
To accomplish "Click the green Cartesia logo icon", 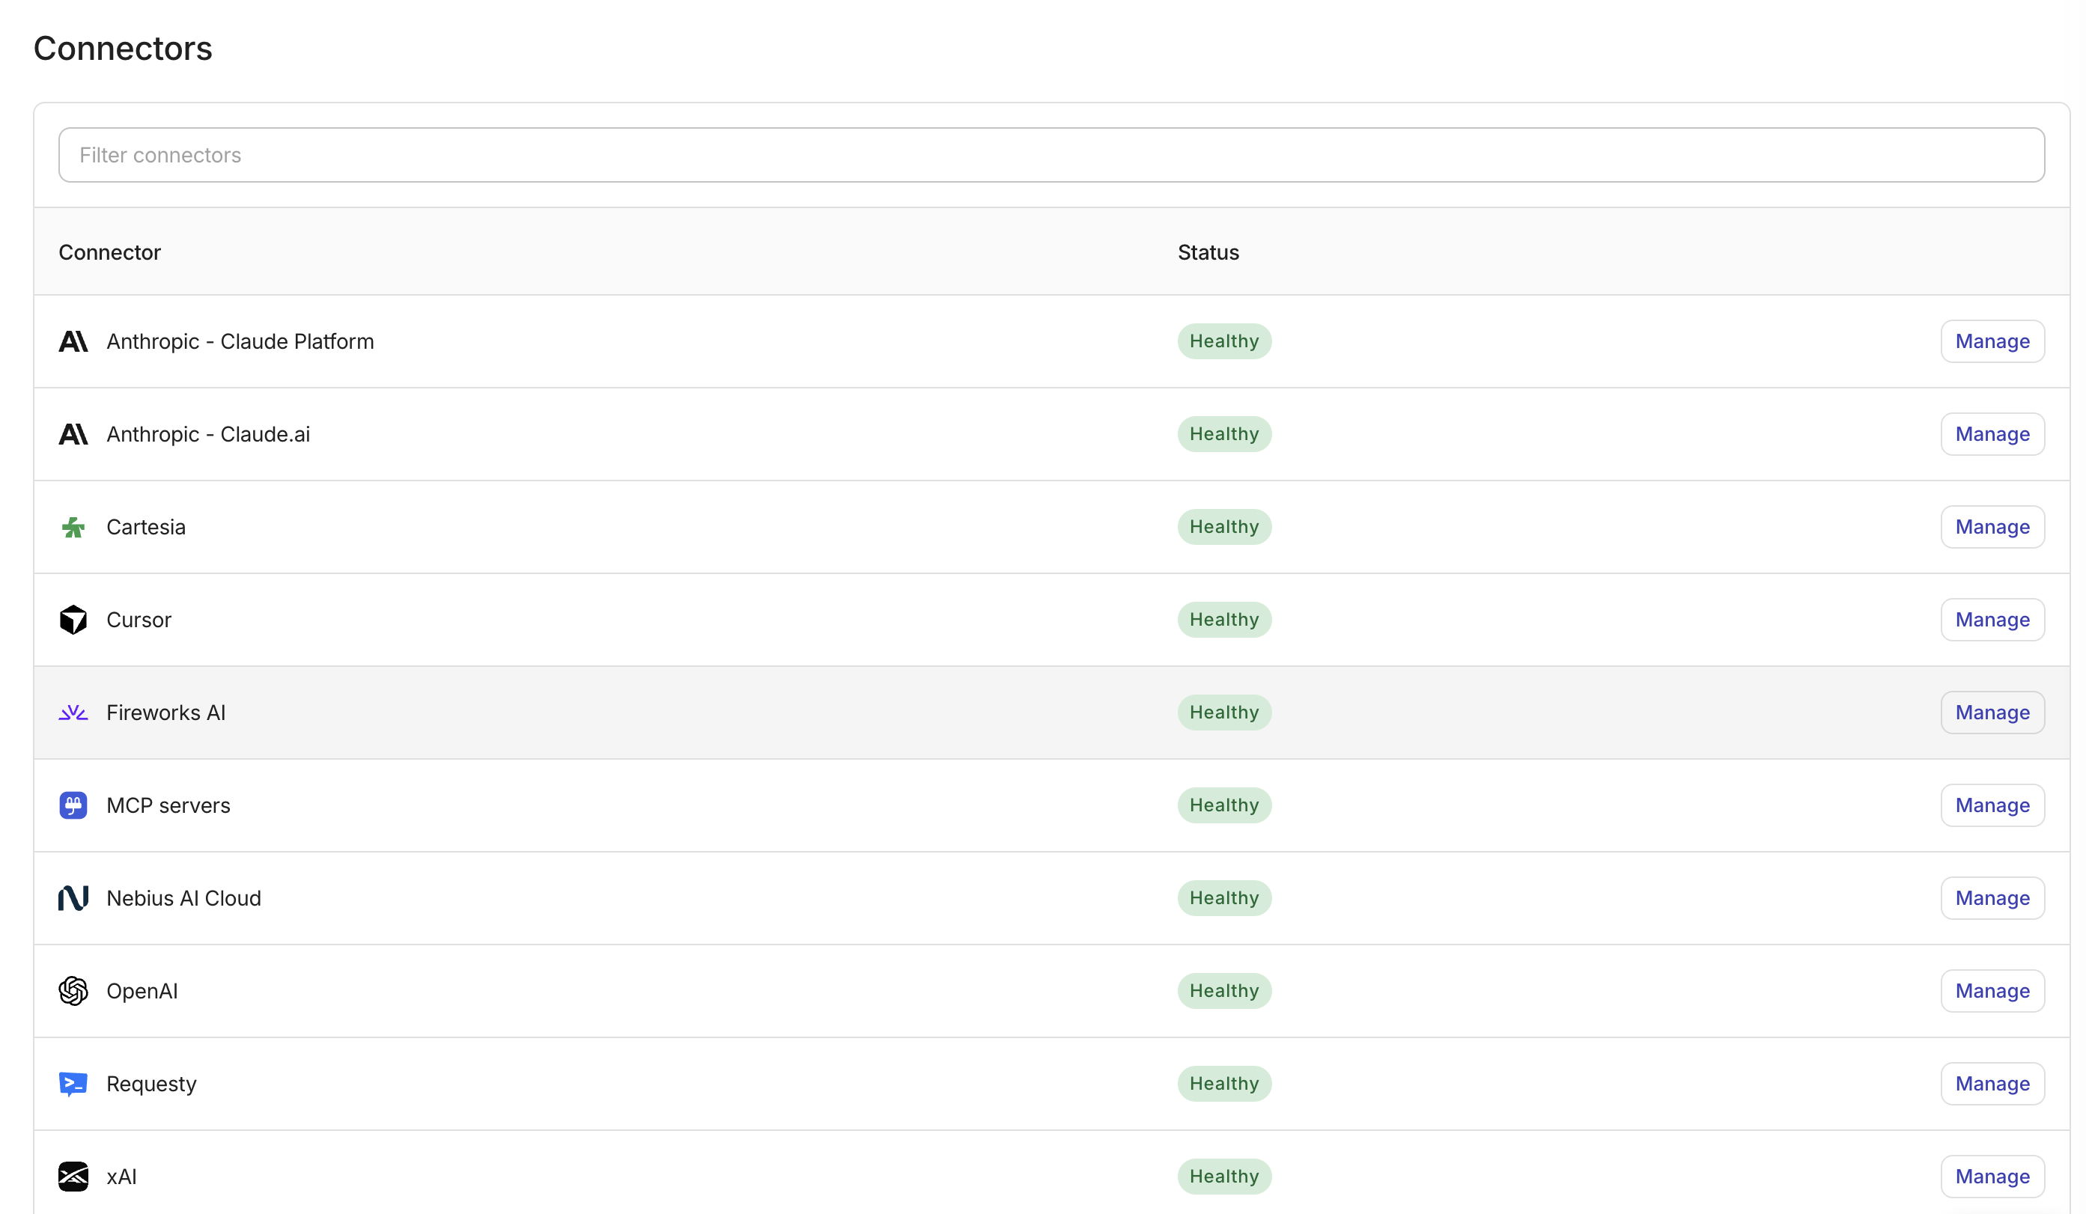I will click(x=73, y=527).
